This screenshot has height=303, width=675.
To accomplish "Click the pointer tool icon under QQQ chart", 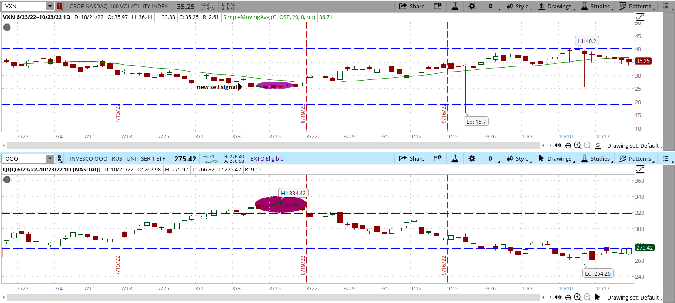I will point(598,297).
